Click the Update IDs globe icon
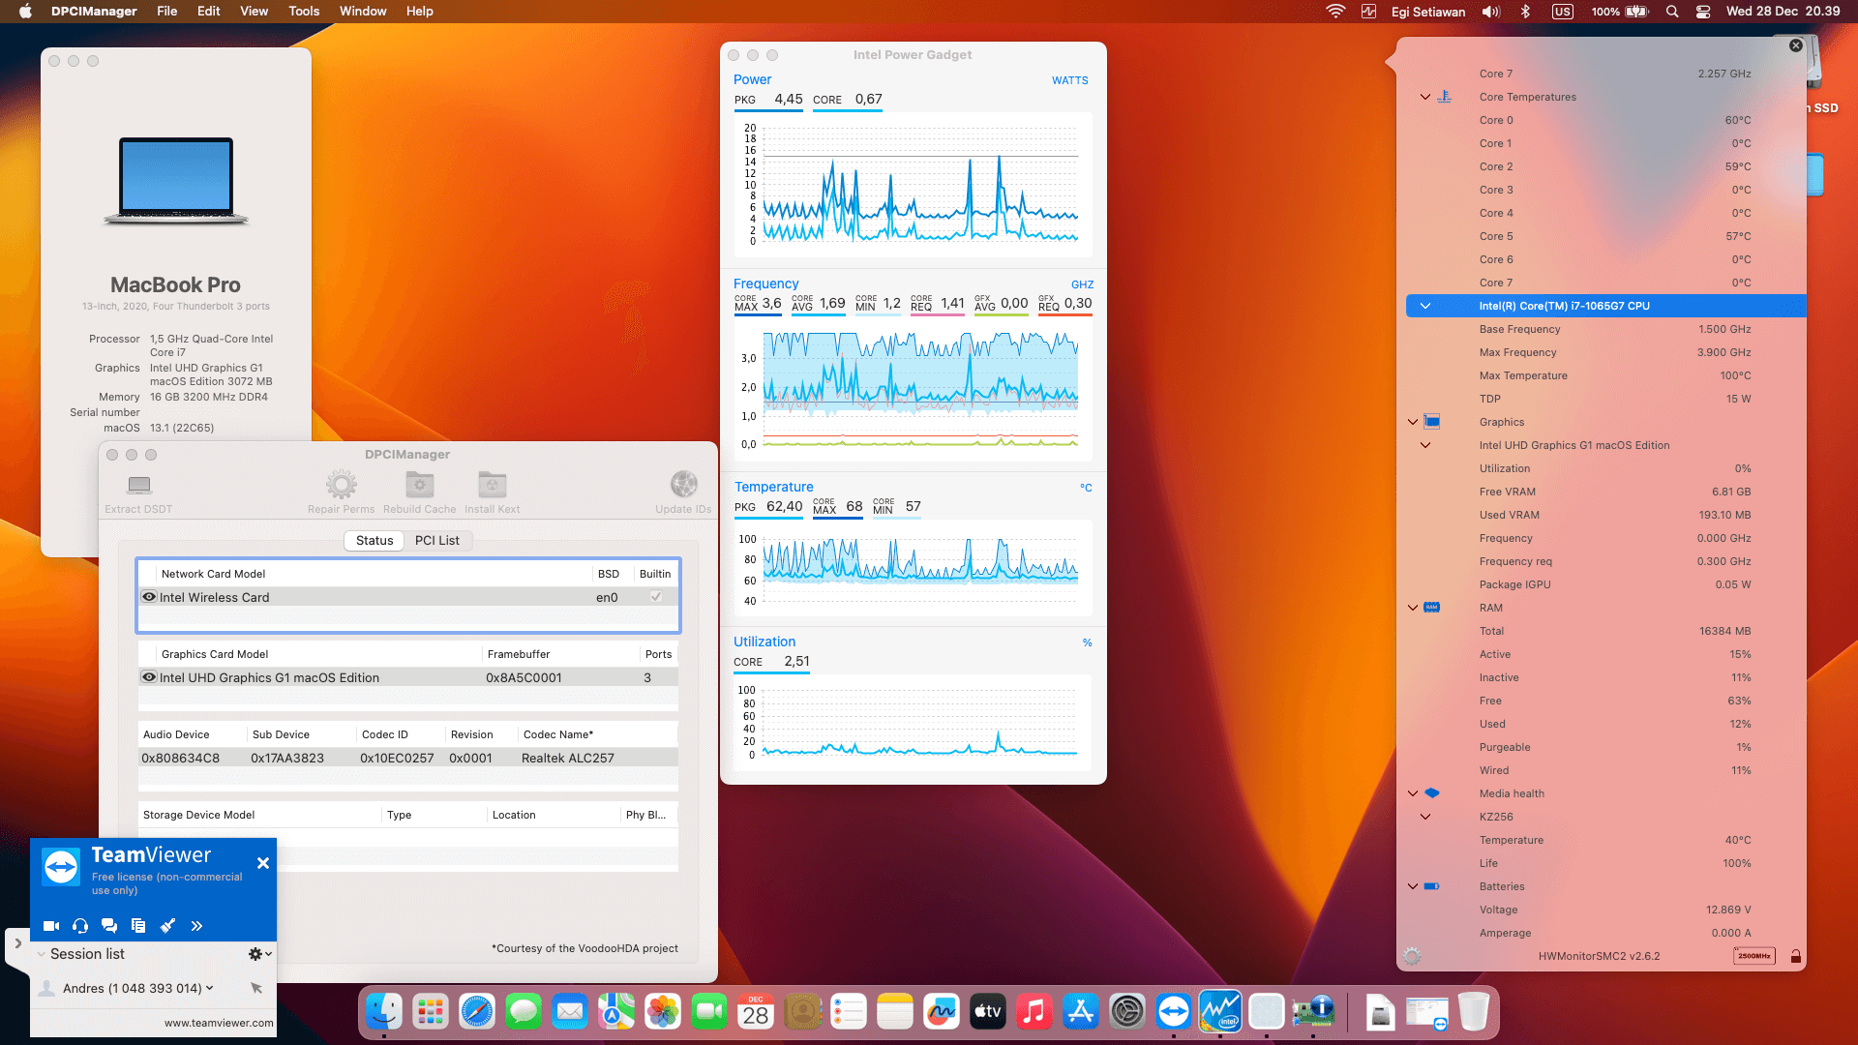Viewport: 1858px width, 1045px height. pyautogui.click(x=683, y=484)
